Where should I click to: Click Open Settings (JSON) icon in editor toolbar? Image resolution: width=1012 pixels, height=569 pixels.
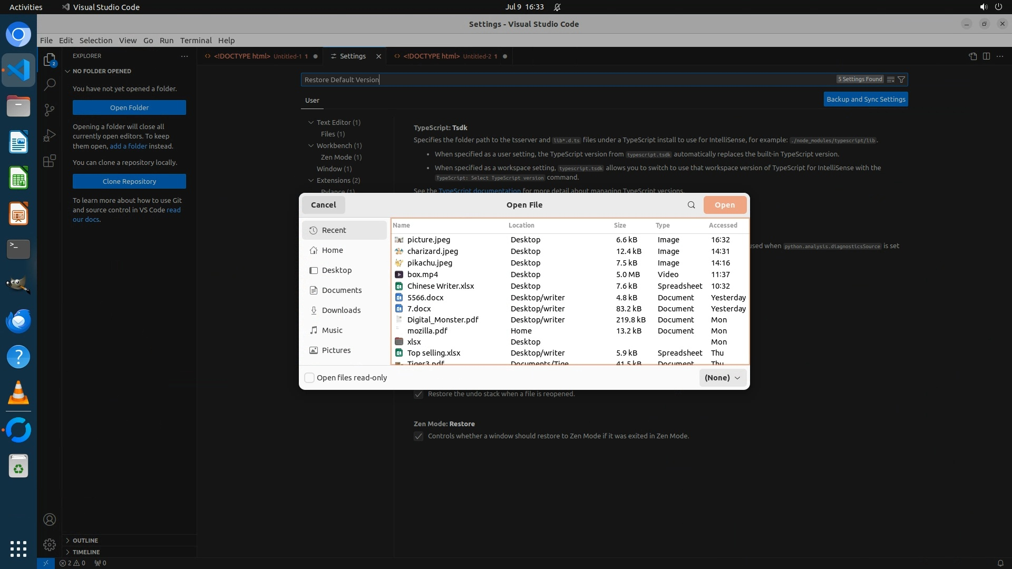pos(972,56)
